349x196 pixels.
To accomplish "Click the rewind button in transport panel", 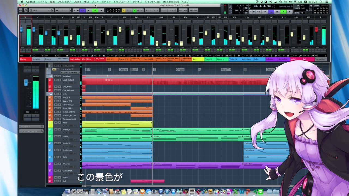I will [258, 12].
